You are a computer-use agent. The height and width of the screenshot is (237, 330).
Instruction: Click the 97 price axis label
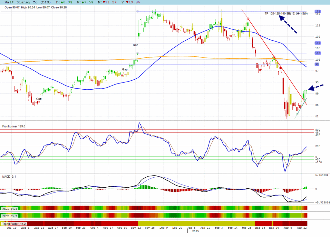tap(317, 71)
